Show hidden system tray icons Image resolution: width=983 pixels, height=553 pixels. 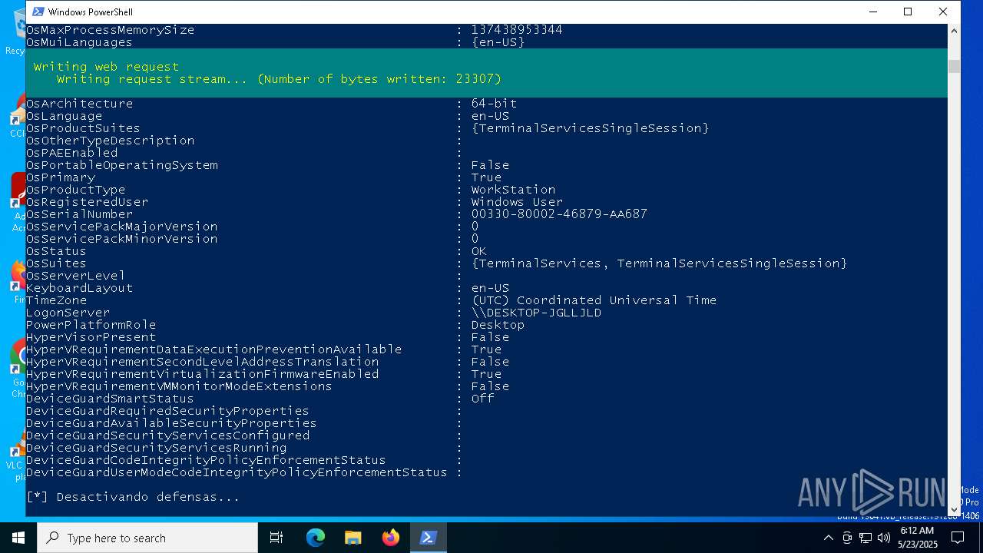(828, 538)
